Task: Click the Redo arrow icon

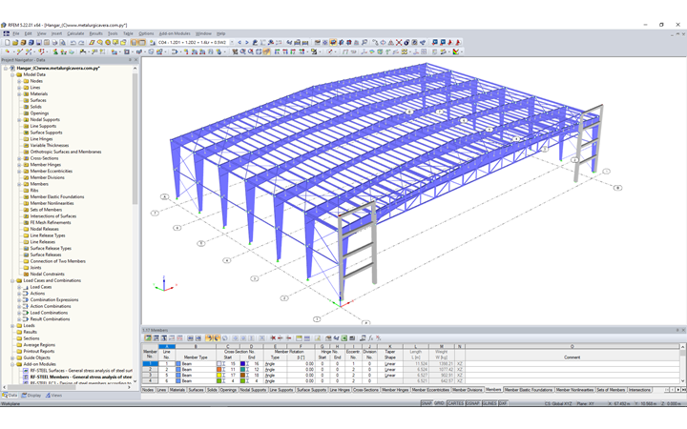Action: (x=81, y=43)
